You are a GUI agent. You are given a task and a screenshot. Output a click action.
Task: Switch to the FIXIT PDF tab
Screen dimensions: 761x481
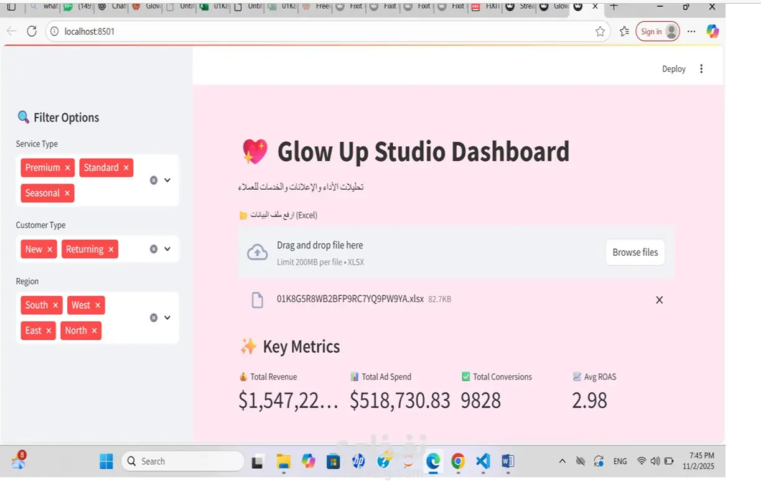[484, 6]
